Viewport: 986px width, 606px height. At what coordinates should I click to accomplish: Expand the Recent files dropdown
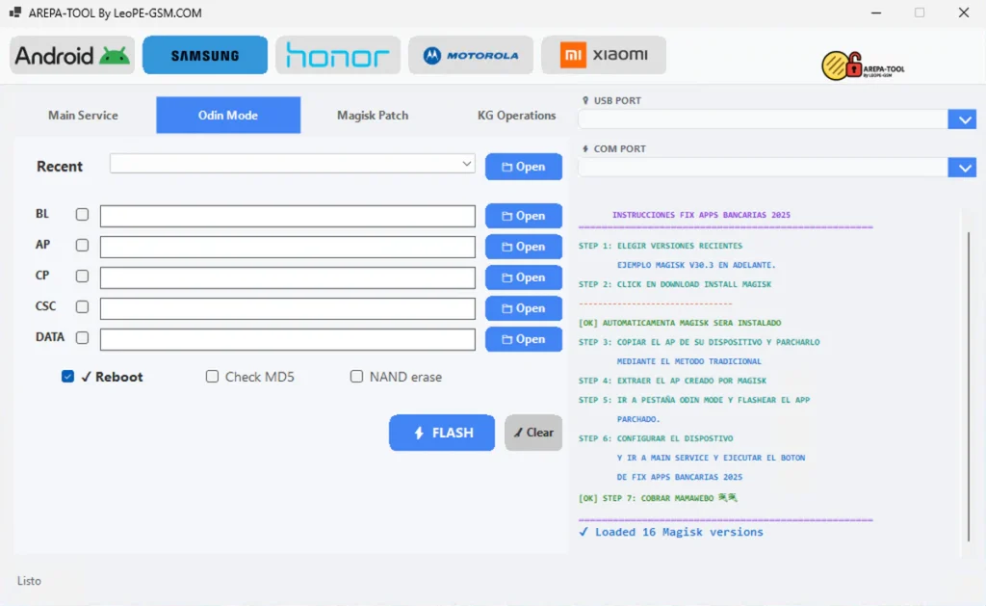467,164
